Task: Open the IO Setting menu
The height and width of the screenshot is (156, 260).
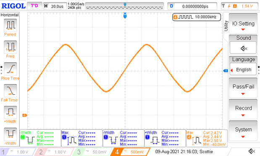Action: click(x=243, y=24)
